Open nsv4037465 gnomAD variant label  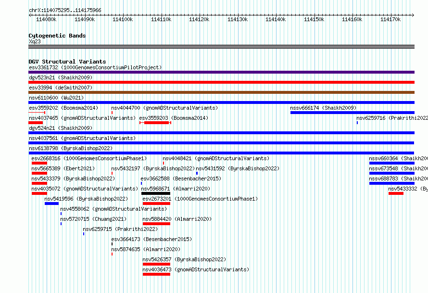click(82, 118)
